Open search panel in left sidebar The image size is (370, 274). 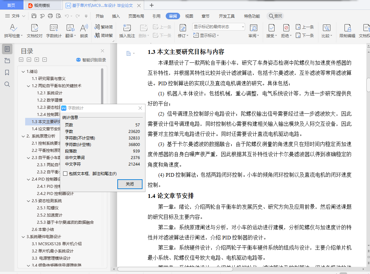7,84
